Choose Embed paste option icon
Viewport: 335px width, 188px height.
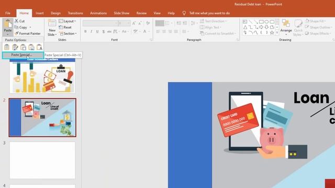(23, 47)
